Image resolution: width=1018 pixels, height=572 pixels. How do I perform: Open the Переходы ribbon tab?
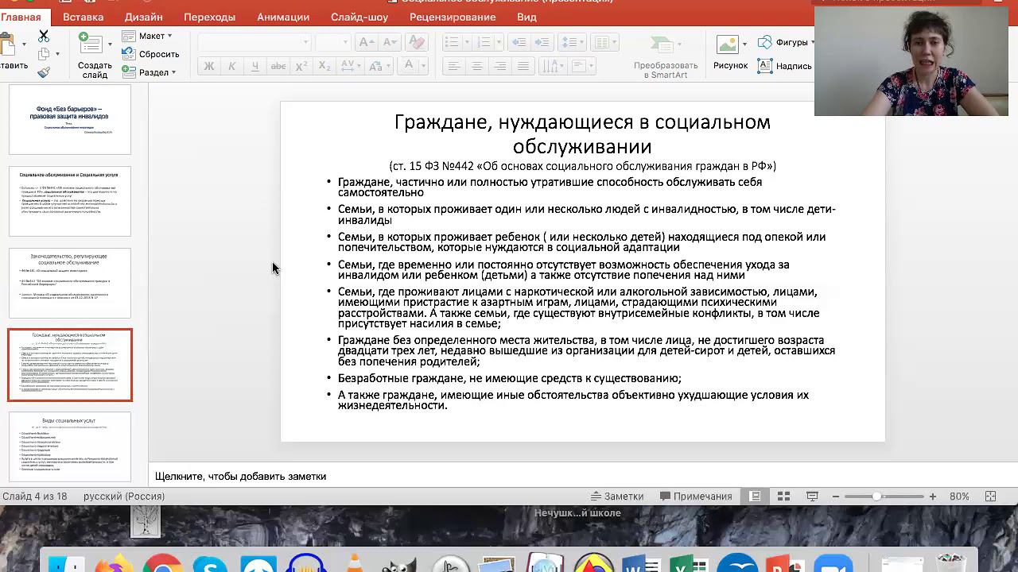pyautogui.click(x=209, y=17)
